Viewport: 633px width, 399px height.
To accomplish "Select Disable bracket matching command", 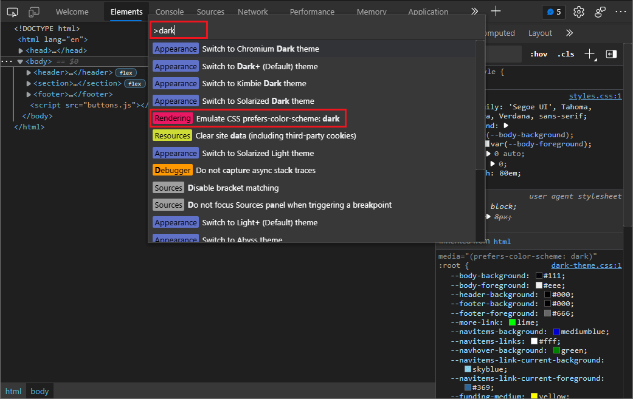I will click(x=313, y=188).
